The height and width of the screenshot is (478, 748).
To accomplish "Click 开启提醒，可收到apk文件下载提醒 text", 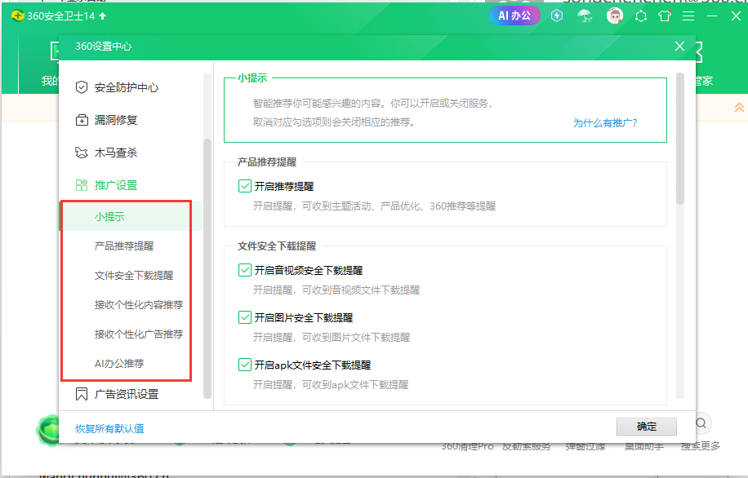I will 331,384.
